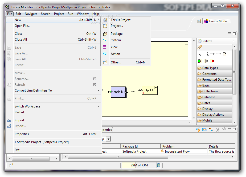Select the gray exit slot tool

[206, 61]
